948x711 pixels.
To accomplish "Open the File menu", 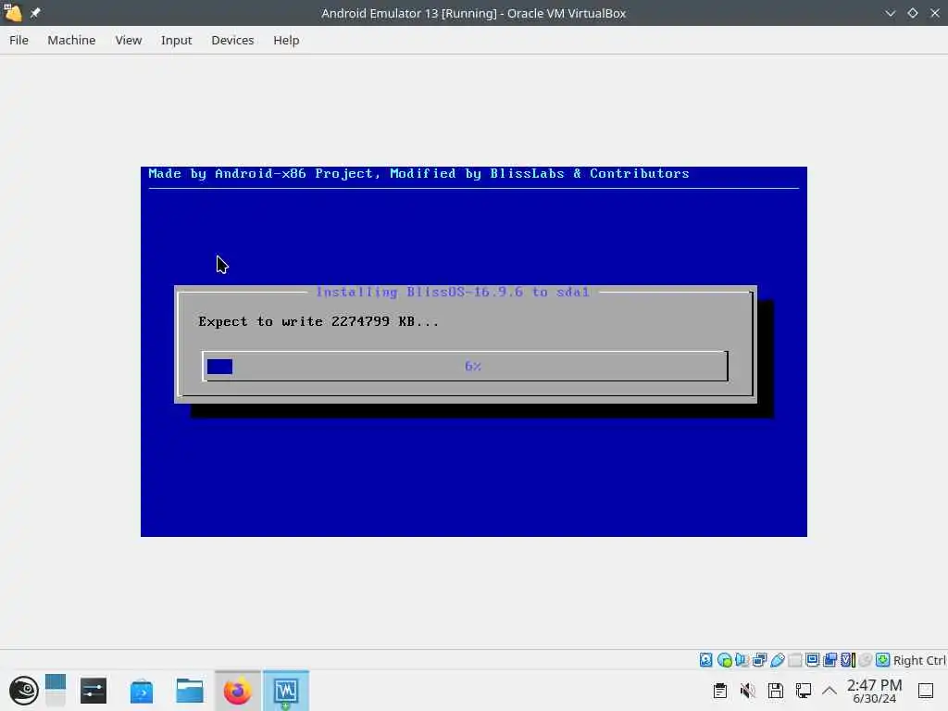I will click(19, 40).
